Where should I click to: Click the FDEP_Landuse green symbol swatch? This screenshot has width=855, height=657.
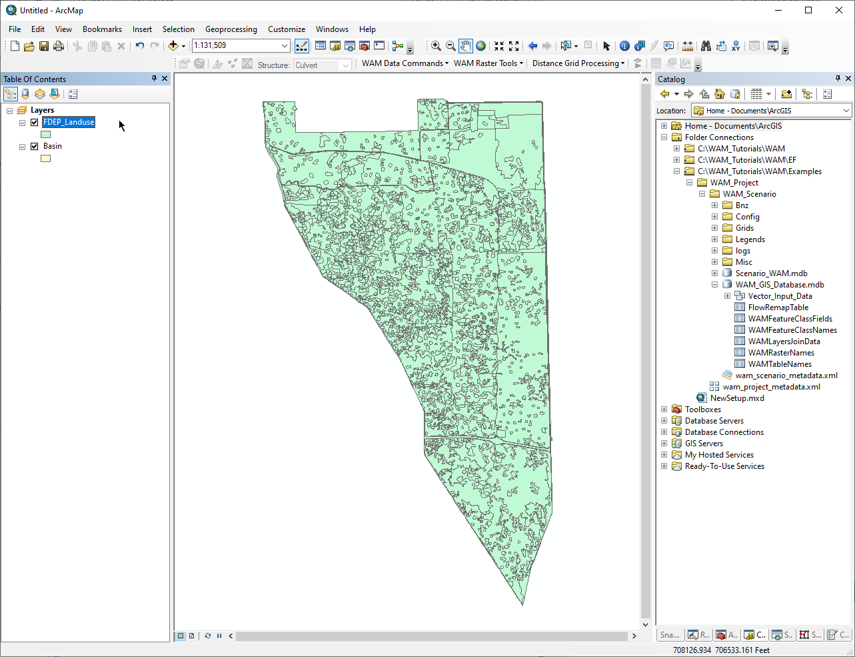(45, 134)
